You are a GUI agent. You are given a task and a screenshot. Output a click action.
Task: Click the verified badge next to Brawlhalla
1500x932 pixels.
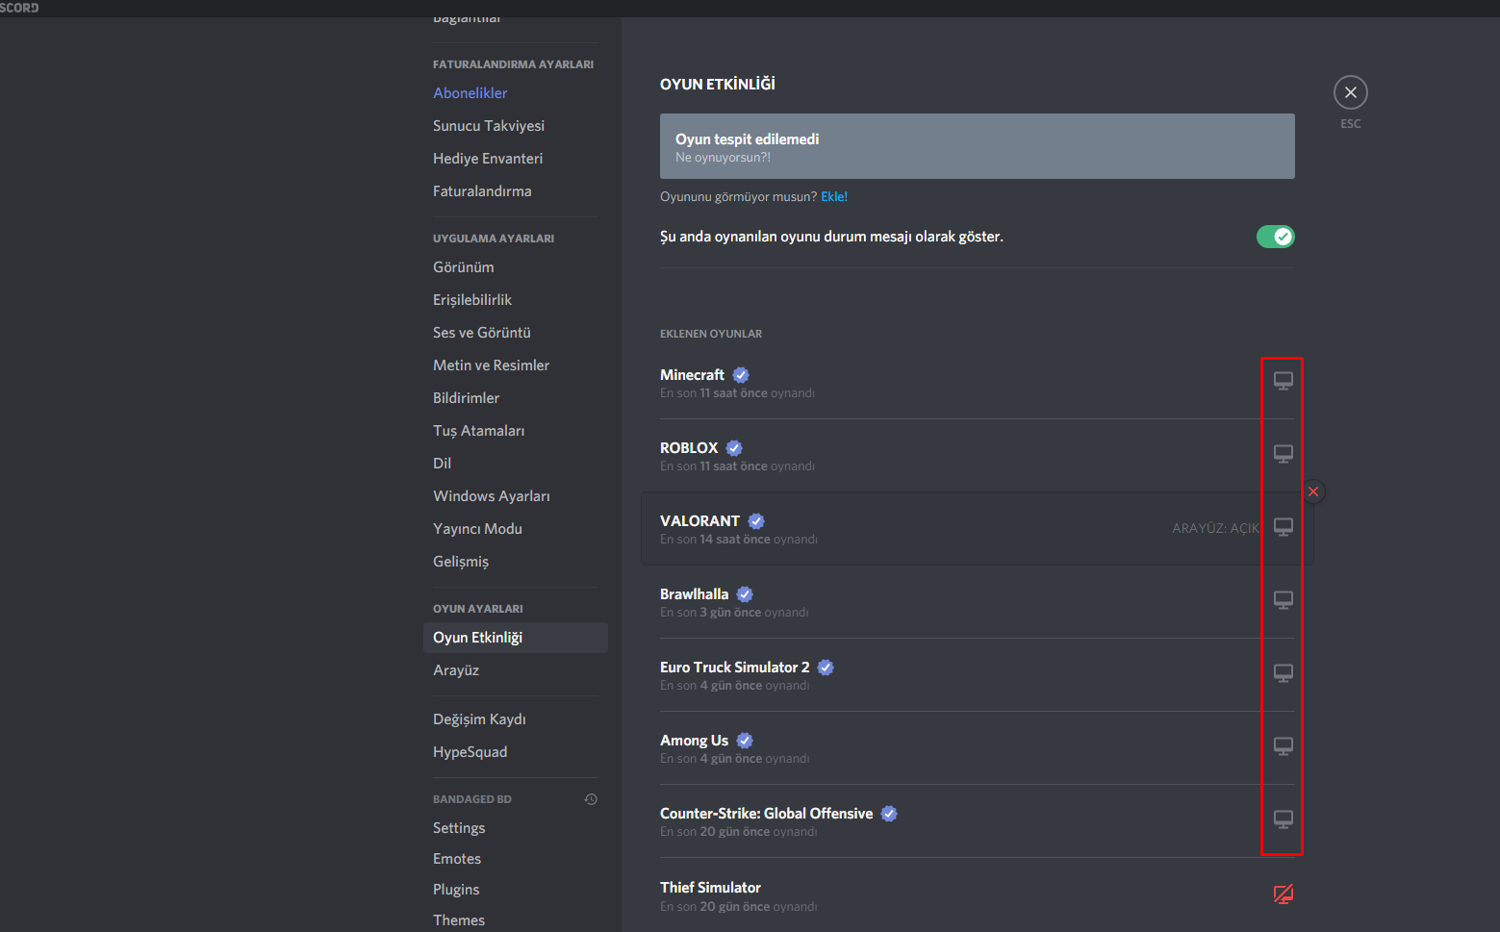tap(745, 594)
